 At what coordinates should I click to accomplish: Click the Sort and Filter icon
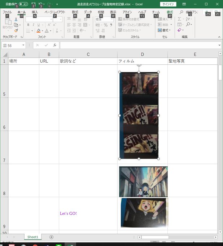[x=188, y=19]
